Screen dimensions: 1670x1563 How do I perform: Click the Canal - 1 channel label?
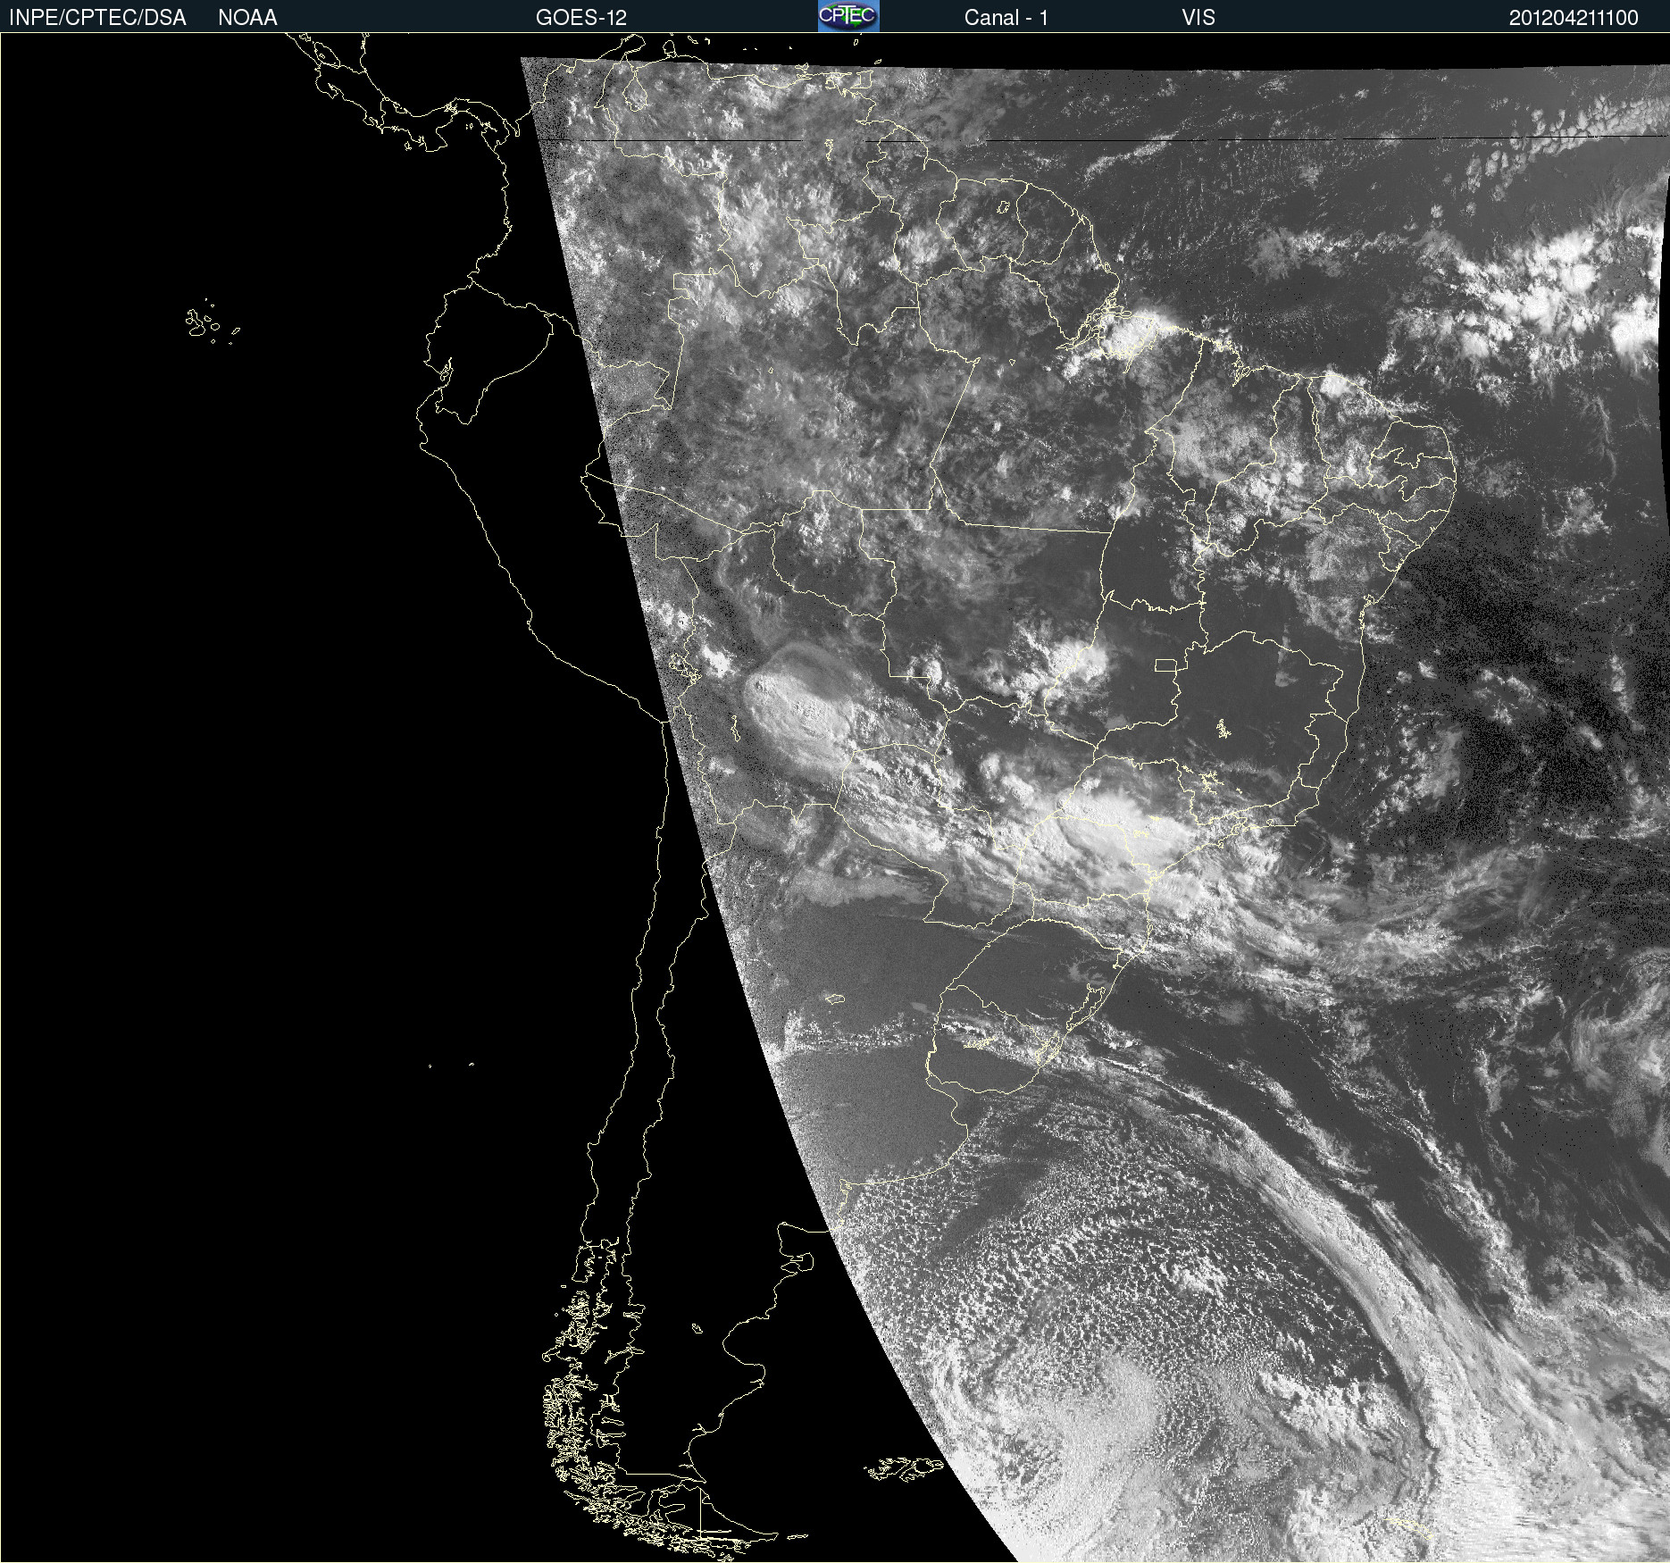[x=1006, y=18]
